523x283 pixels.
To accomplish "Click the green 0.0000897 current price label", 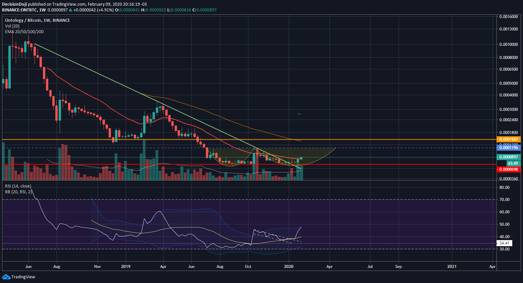I will tap(509, 157).
